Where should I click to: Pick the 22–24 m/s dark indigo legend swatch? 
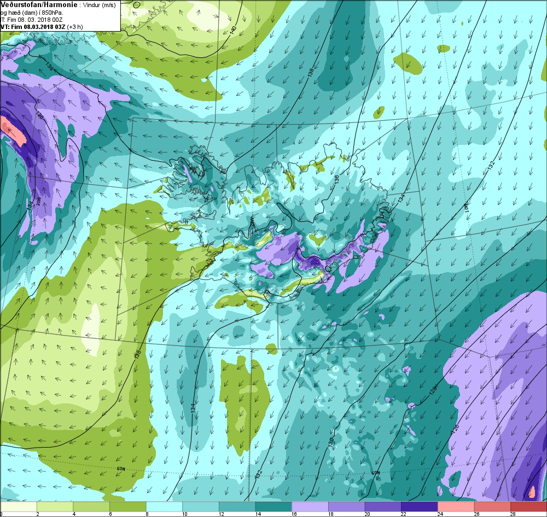[x=420, y=506]
